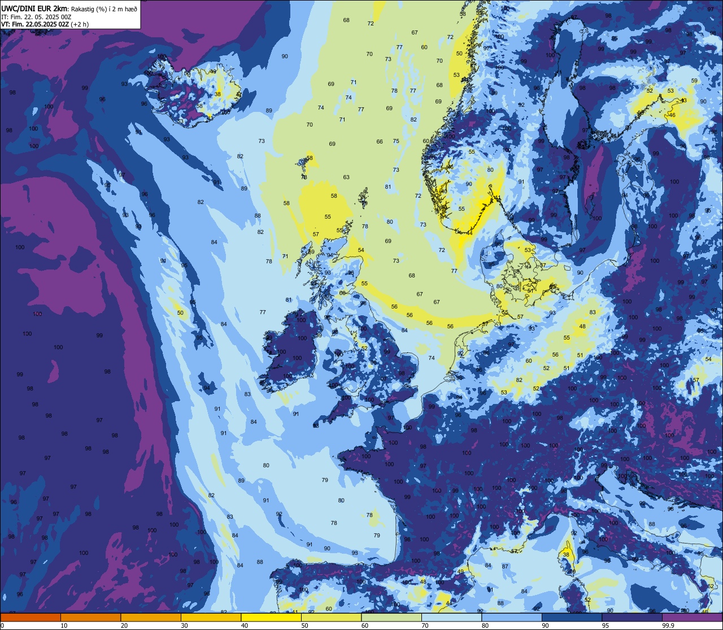
Task: Click the 50–60% pale yellow legend swatch
Action: click(331, 618)
